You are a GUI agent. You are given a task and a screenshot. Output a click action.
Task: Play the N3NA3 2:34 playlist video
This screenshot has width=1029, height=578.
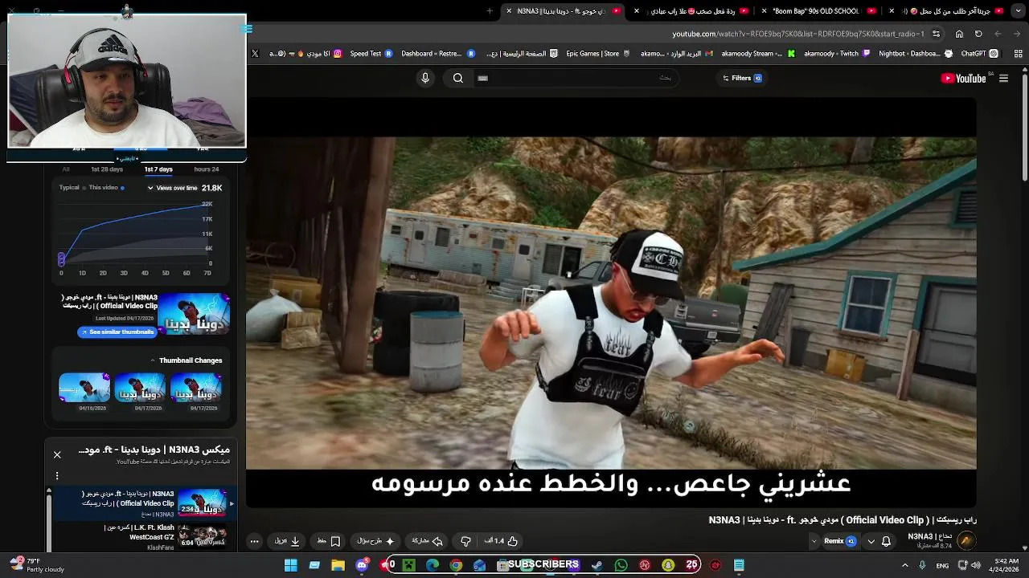pyautogui.click(x=143, y=503)
